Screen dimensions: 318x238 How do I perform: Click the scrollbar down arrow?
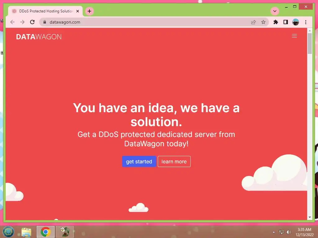tap(310, 217)
